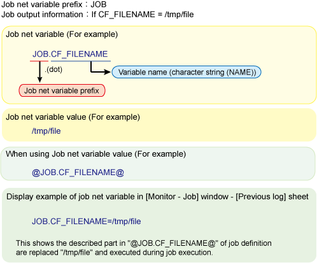317x263 pixels.
Task: Click the Job net variable prefix : JOB line
Action: [x=54, y=4]
